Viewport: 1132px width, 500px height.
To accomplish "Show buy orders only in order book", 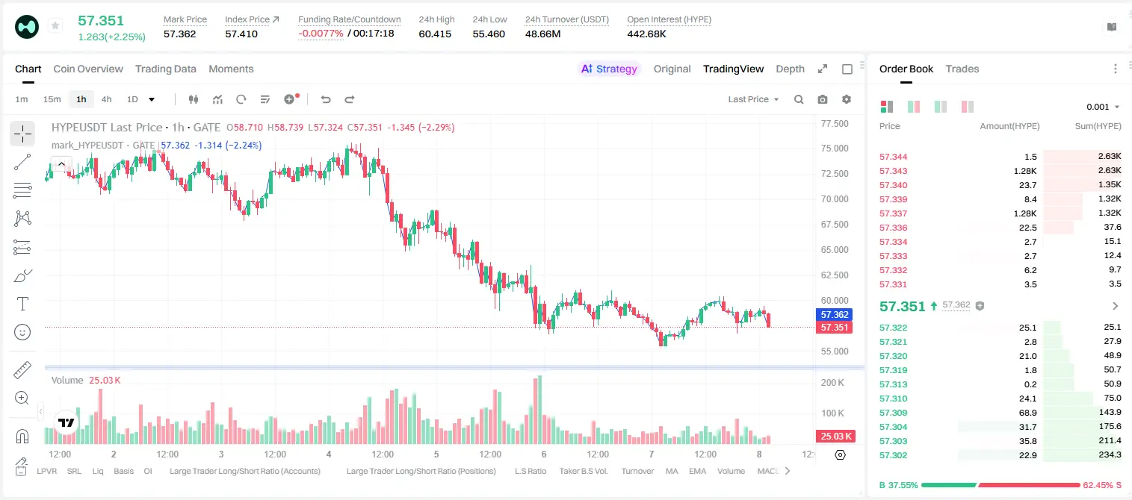I will click(x=941, y=107).
